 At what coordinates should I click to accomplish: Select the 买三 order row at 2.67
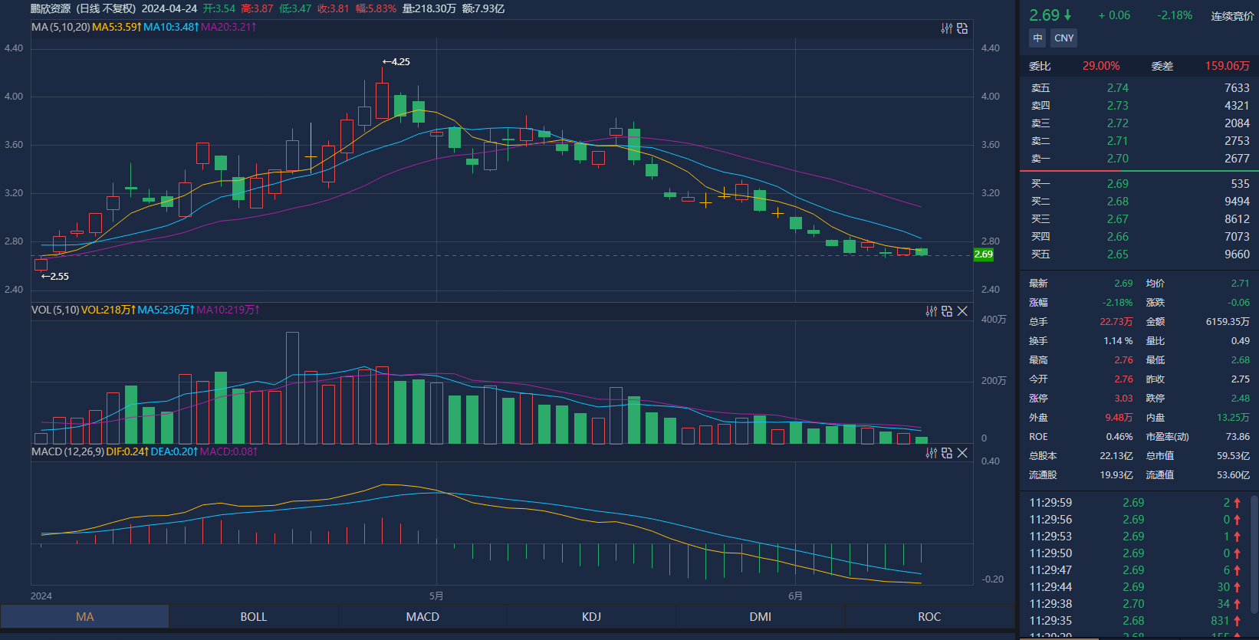click(1139, 219)
